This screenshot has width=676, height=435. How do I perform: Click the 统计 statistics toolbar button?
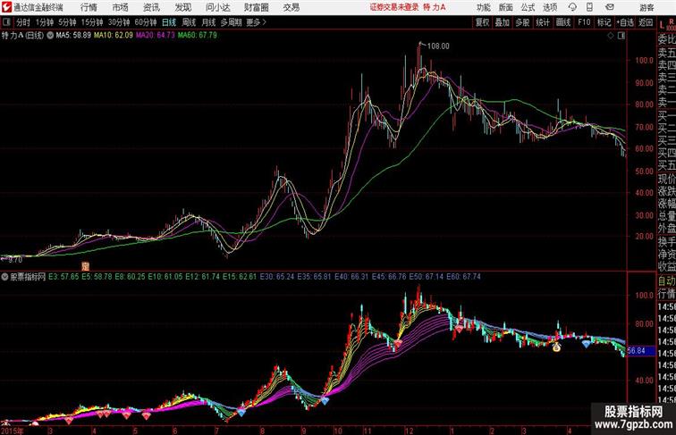point(543,22)
